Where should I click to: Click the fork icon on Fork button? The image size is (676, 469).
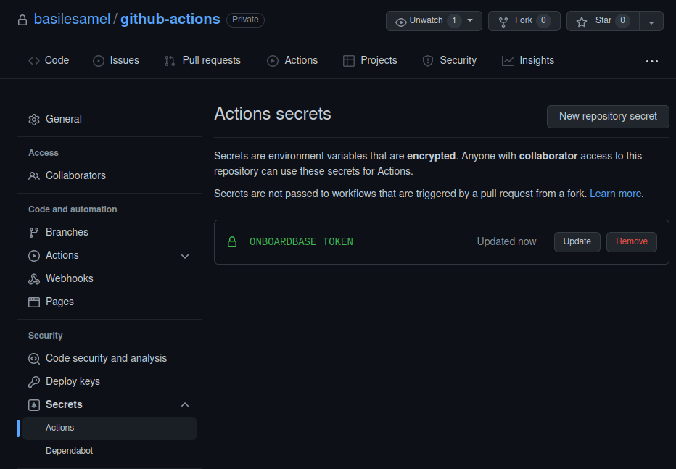click(x=503, y=22)
